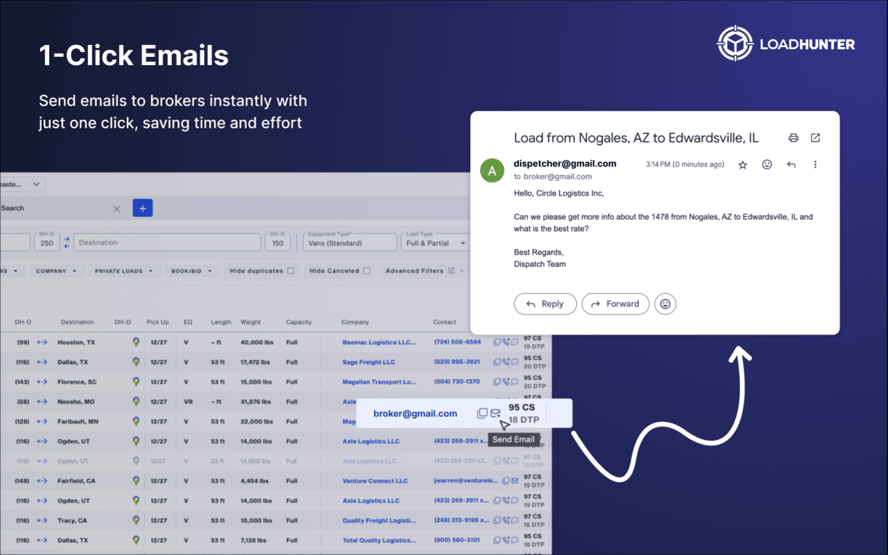This screenshot has height=555, width=888.
Task: Open Google Maps pin for Houston, TX row
Action: click(136, 342)
